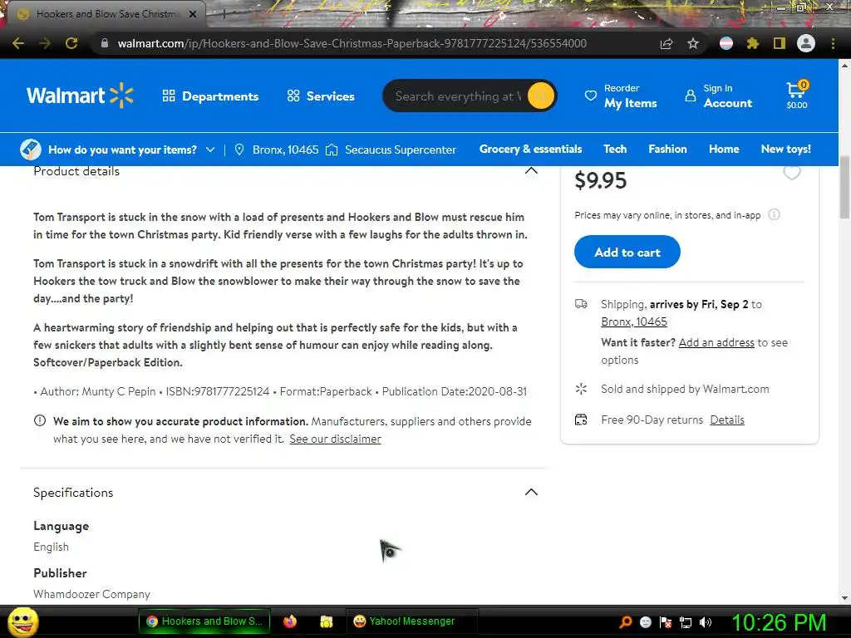Open the striped flag extension icon

(726, 43)
